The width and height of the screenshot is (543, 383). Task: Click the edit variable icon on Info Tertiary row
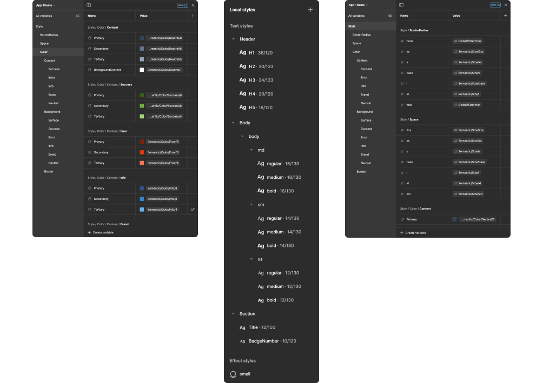[193, 210]
